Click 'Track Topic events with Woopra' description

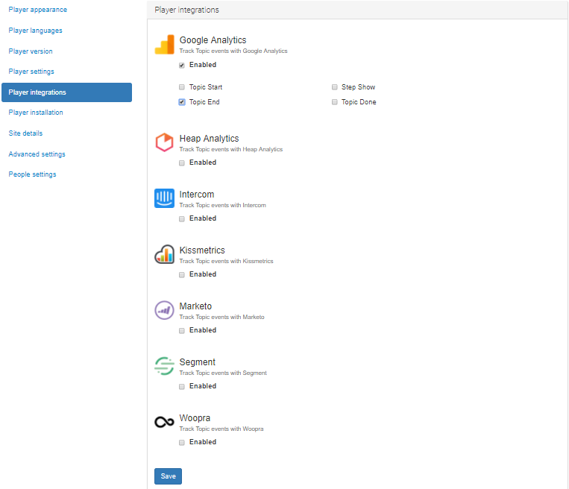(x=221, y=429)
